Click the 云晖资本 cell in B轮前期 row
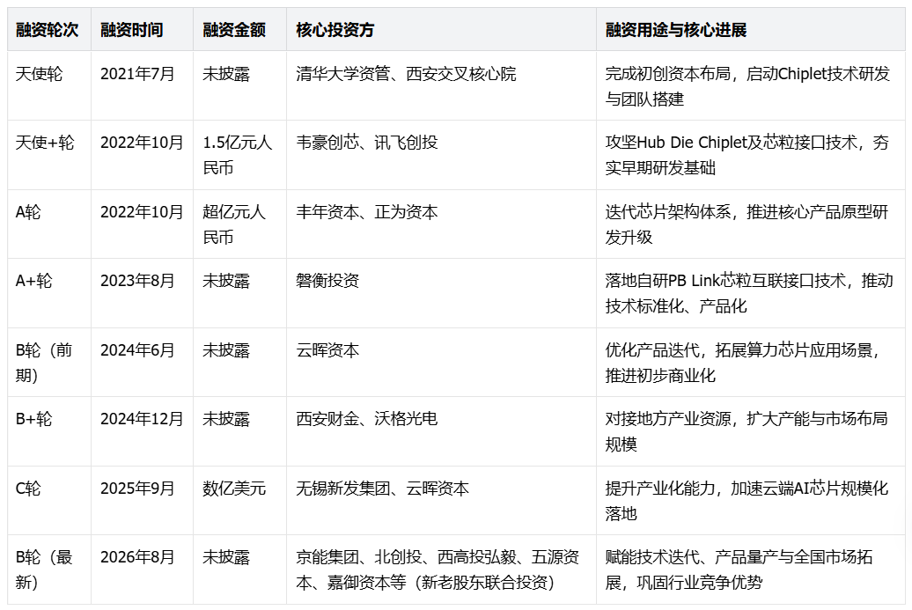912x610 pixels. pyautogui.click(x=441, y=363)
